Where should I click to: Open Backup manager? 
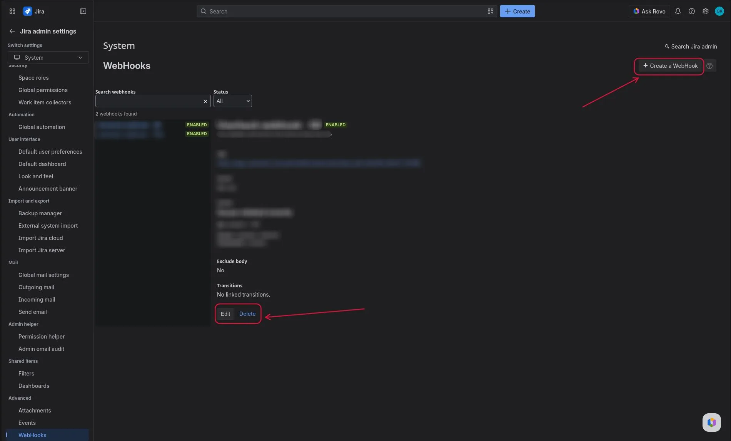click(x=40, y=213)
